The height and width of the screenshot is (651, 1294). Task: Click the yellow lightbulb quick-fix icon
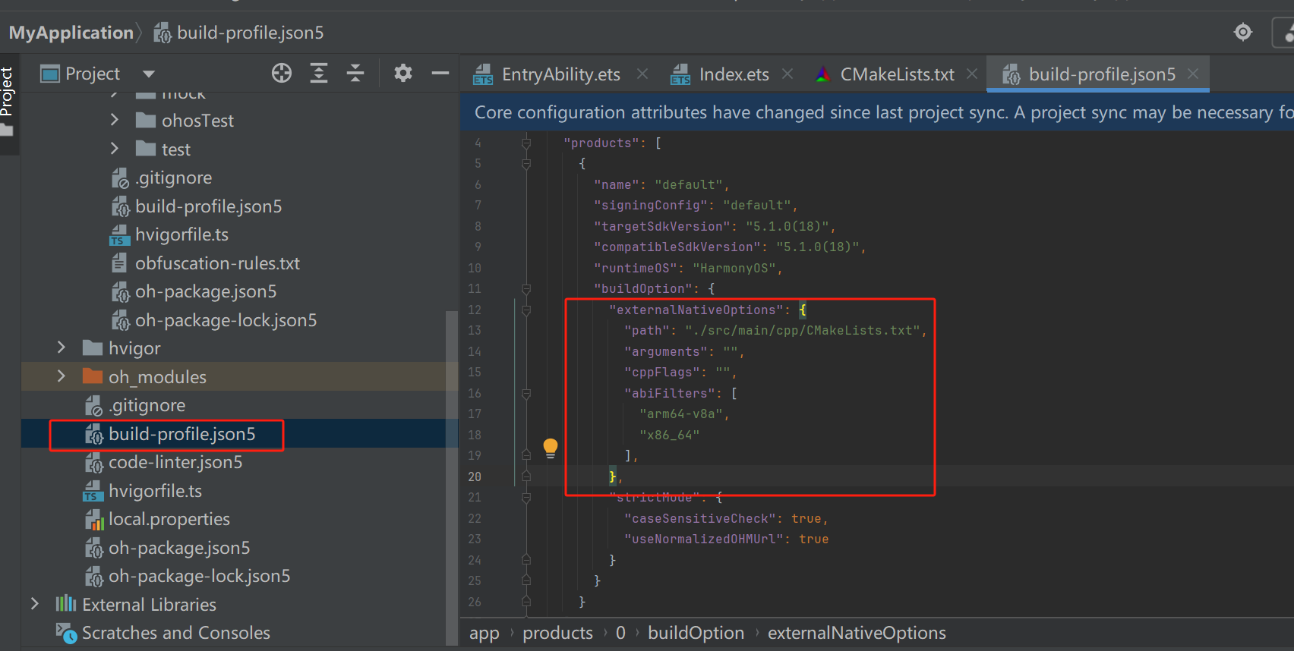click(551, 448)
